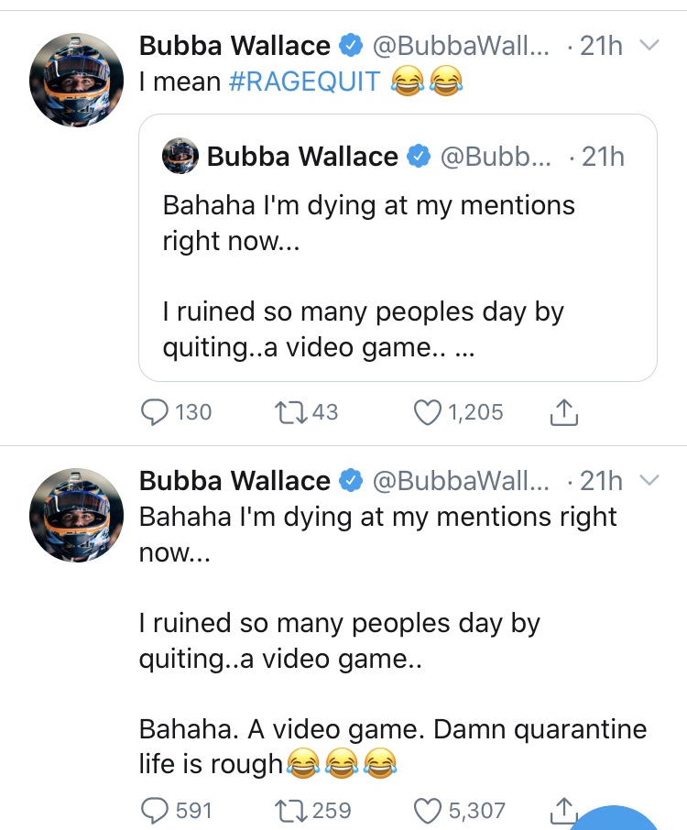Tap small avatar inside quoted tweet
687x830 pixels.
click(x=180, y=157)
